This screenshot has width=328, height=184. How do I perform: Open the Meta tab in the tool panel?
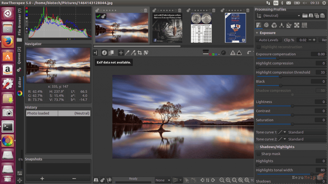[304, 25]
